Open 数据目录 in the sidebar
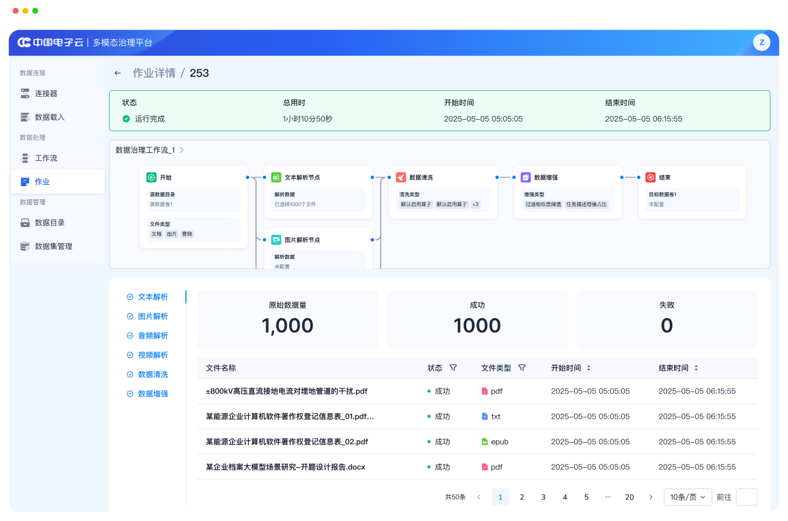Viewport: 788px width, 521px height. pyautogui.click(x=49, y=222)
